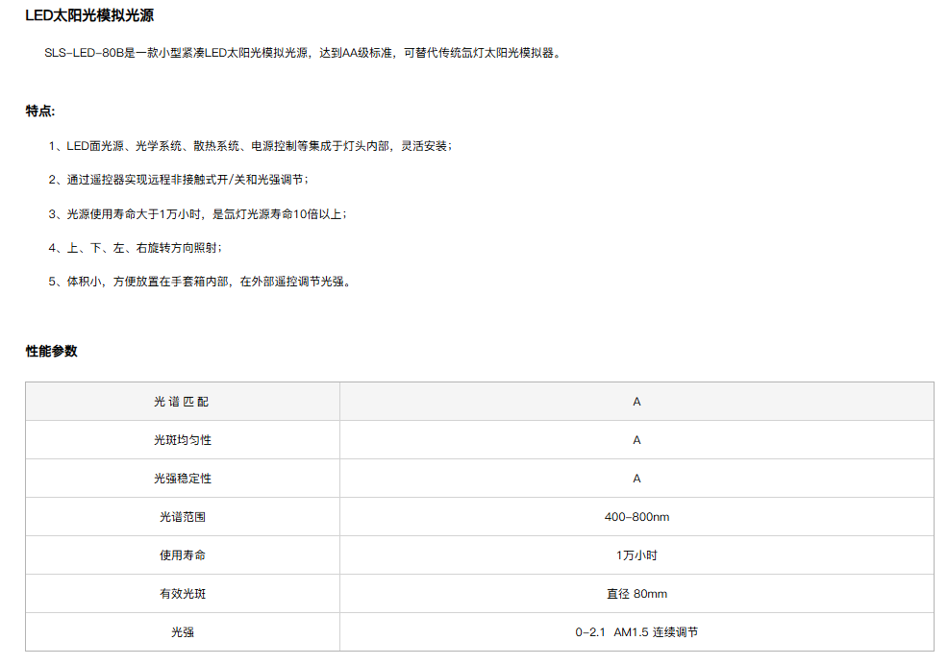Select feature 3 about 光源使用寿命

click(x=198, y=214)
